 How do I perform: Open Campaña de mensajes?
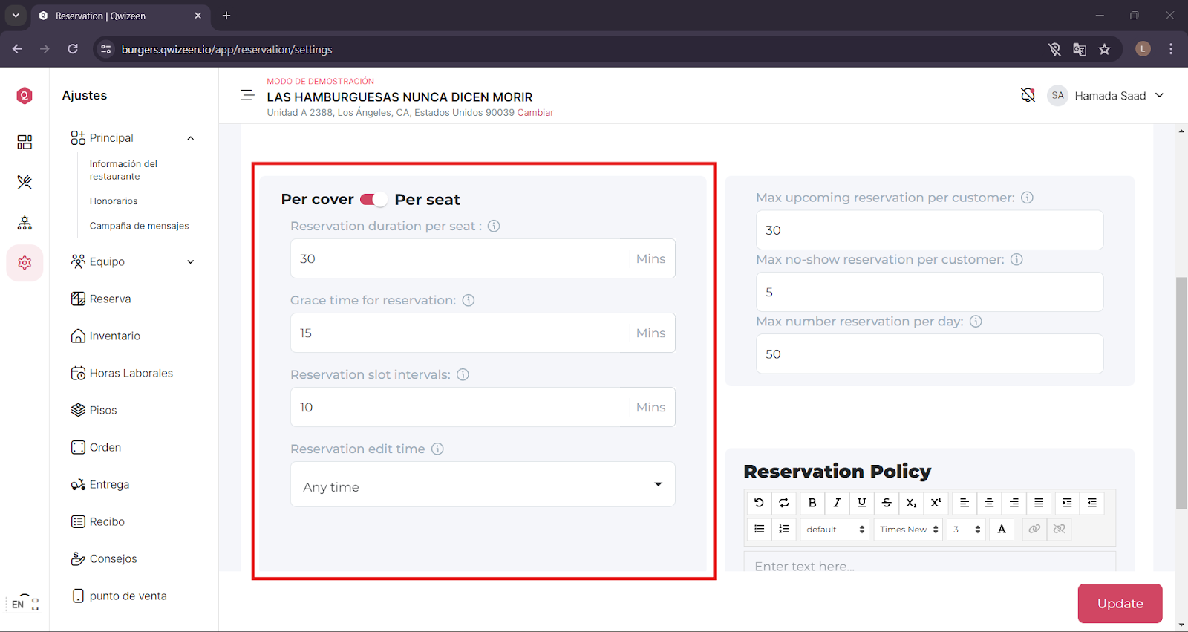pos(139,226)
